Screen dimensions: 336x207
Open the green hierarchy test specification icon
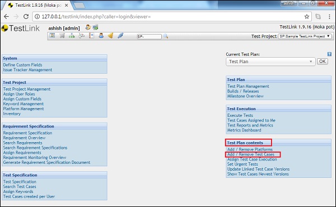pos(72,36)
